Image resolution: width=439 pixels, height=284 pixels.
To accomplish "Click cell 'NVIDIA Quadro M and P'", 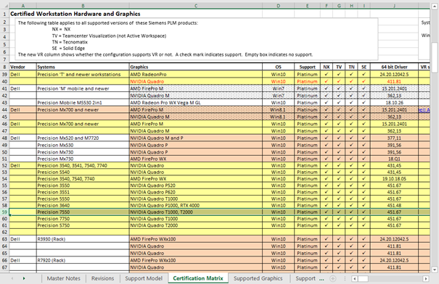I will pyautogui.click(x=196, y=138).
